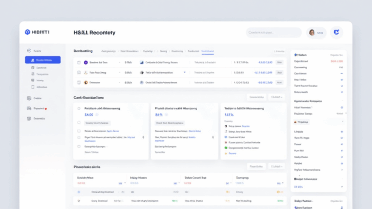Click the hexagon app logo in the sidebar header

pyautogui.click(x=27, y=32)
